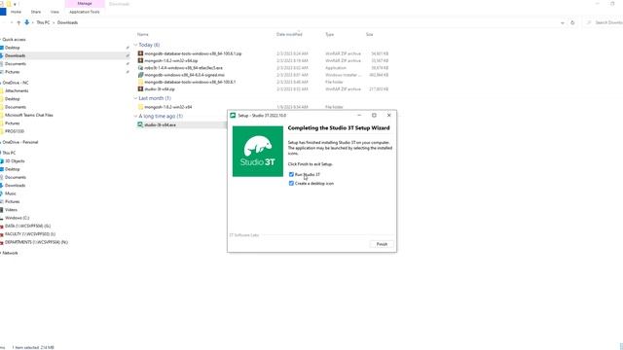Image resolution: width=623 pixels, height=350 pixels.
Task: Click the Studio 3T logo image in the wizard
Action: coord(258,152)
